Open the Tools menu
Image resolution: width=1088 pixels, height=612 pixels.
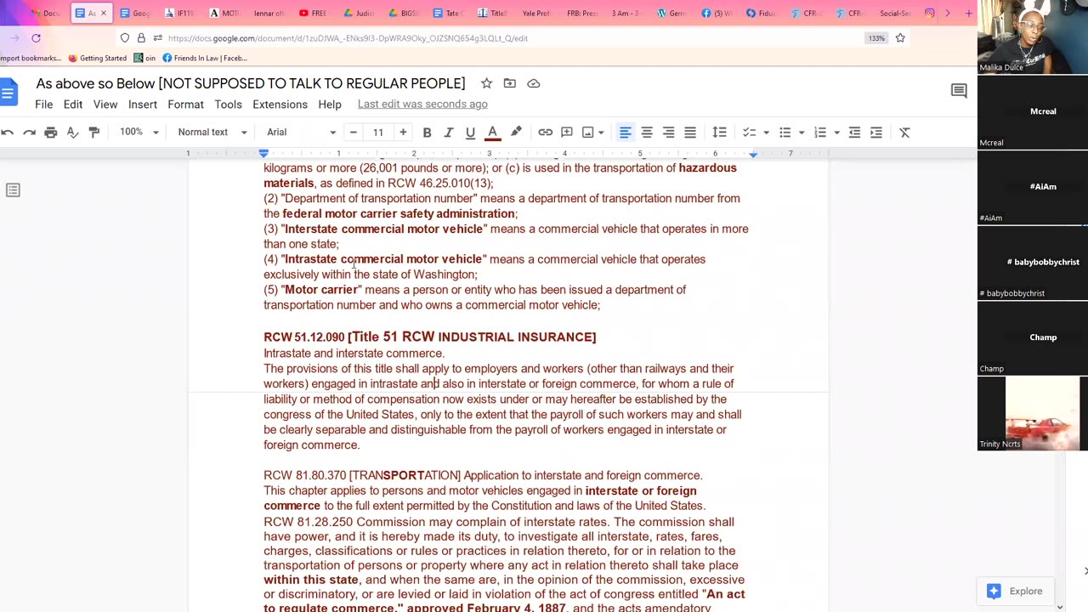point(228,105)
